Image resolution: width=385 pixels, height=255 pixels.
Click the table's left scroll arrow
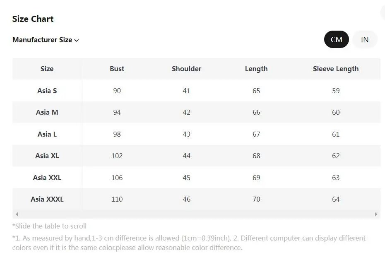pyautogui.click(x=17, y=214)
